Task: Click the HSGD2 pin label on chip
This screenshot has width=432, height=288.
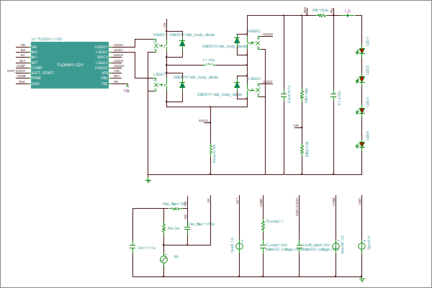Action: pos(102,68)
